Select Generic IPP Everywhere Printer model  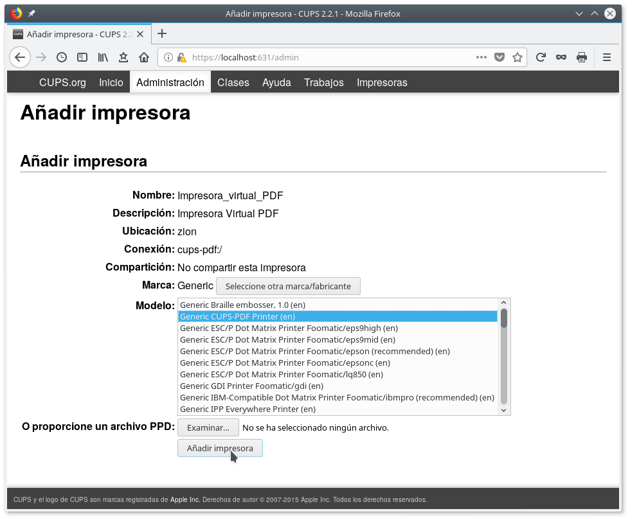pyautogui.click(x=248, y=409)
